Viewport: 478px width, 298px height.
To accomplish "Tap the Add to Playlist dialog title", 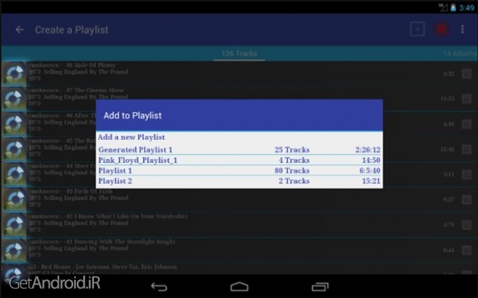I will point(133,115).
